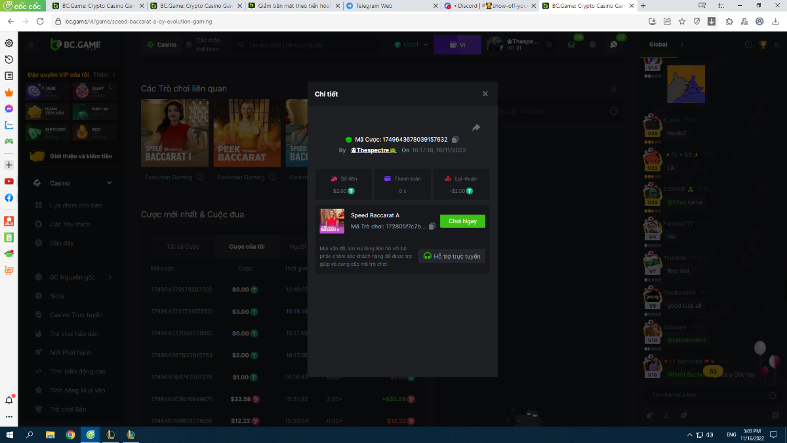787x443 pixels.
Task: Copy the game ID beside Speed Baccarat A
Action: pos(432,226)
